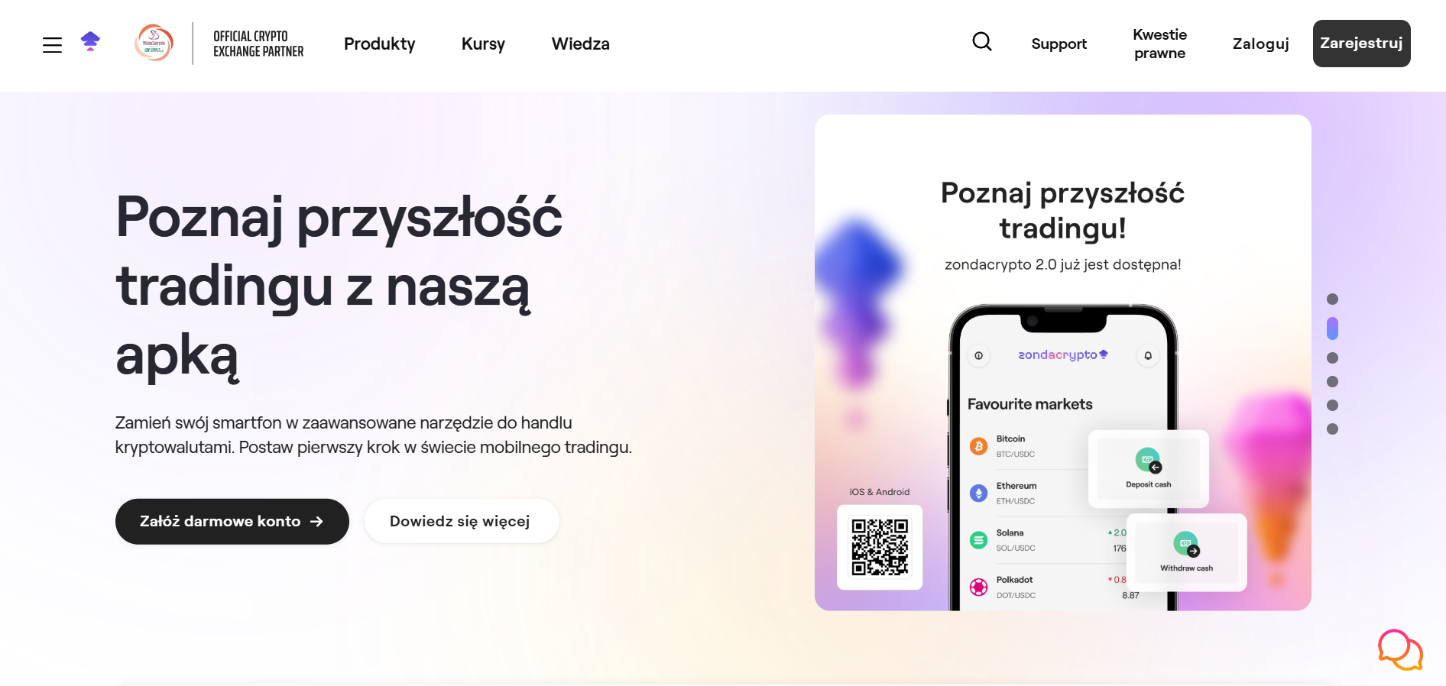Click the Deposit cash icon card
The width and height of the screenshot is (1446, 686).
1148,469
